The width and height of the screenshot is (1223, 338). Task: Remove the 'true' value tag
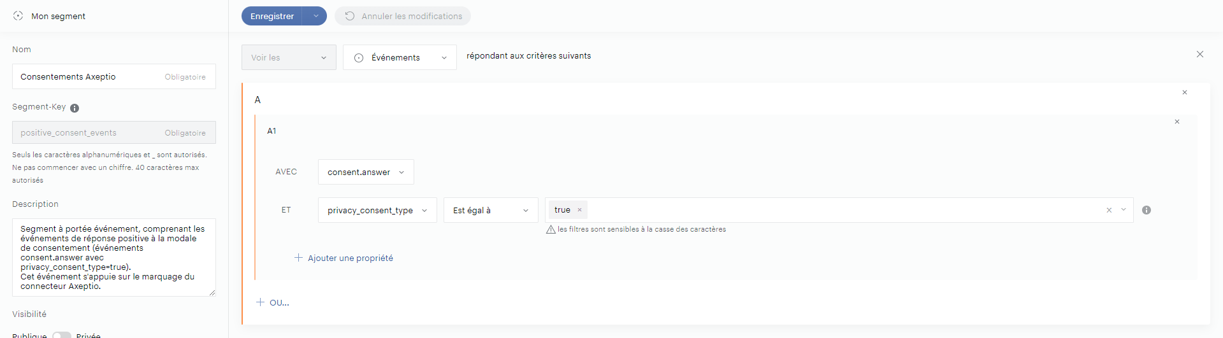579,210
